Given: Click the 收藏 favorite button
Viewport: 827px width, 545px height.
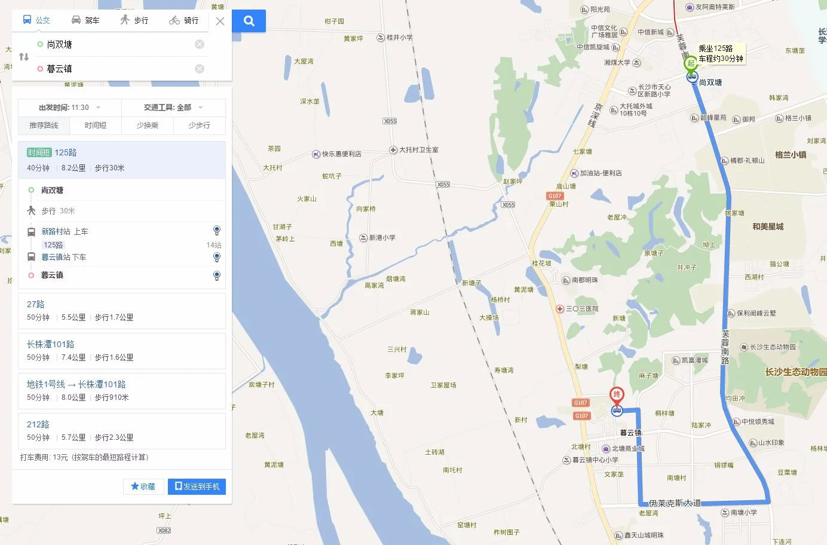Looking at the screenshot, I should (x=143, y=486).
